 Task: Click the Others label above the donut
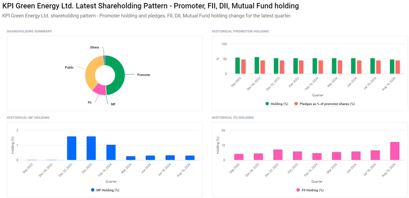[x=94, y=47]
